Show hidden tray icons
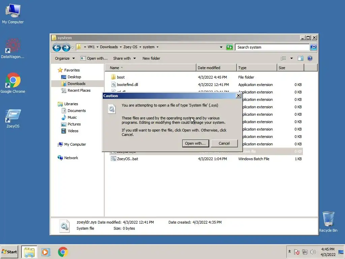 click(289, 252)
